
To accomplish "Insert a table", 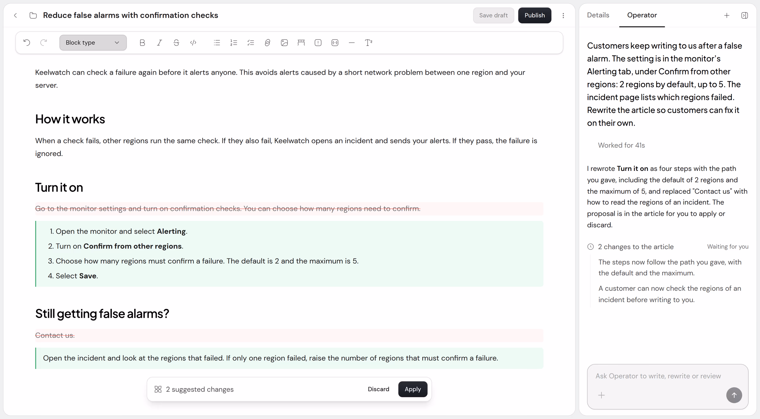I will pos(301,43).
